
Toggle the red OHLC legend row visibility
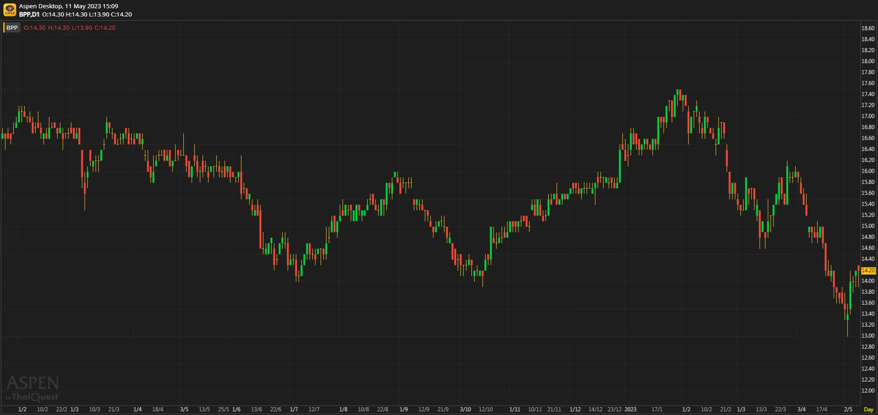point(69,27)
